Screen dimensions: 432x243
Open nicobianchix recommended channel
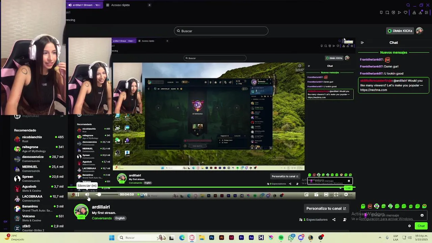click(39, 139)
